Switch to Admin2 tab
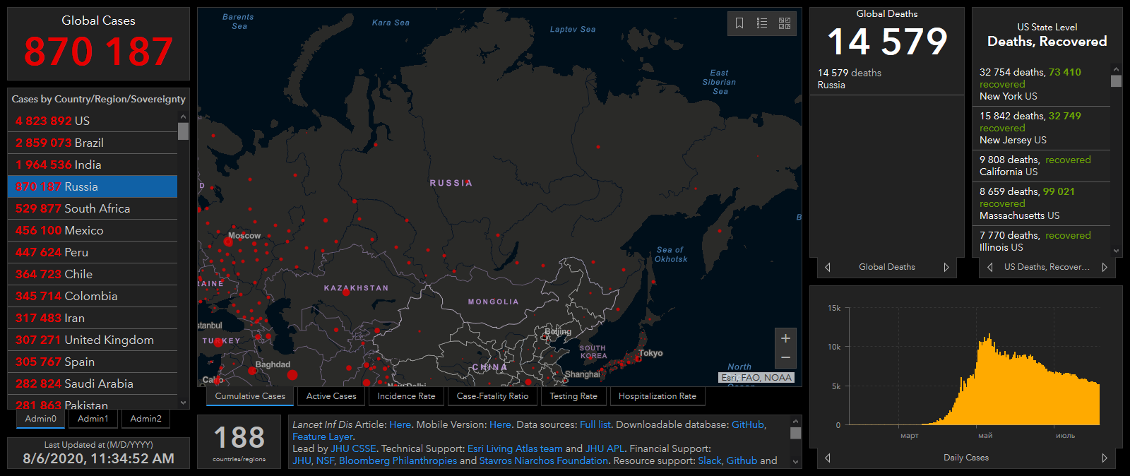This screenshot has width=1130, height=476. pyautogui.click(x=146, y=419)
